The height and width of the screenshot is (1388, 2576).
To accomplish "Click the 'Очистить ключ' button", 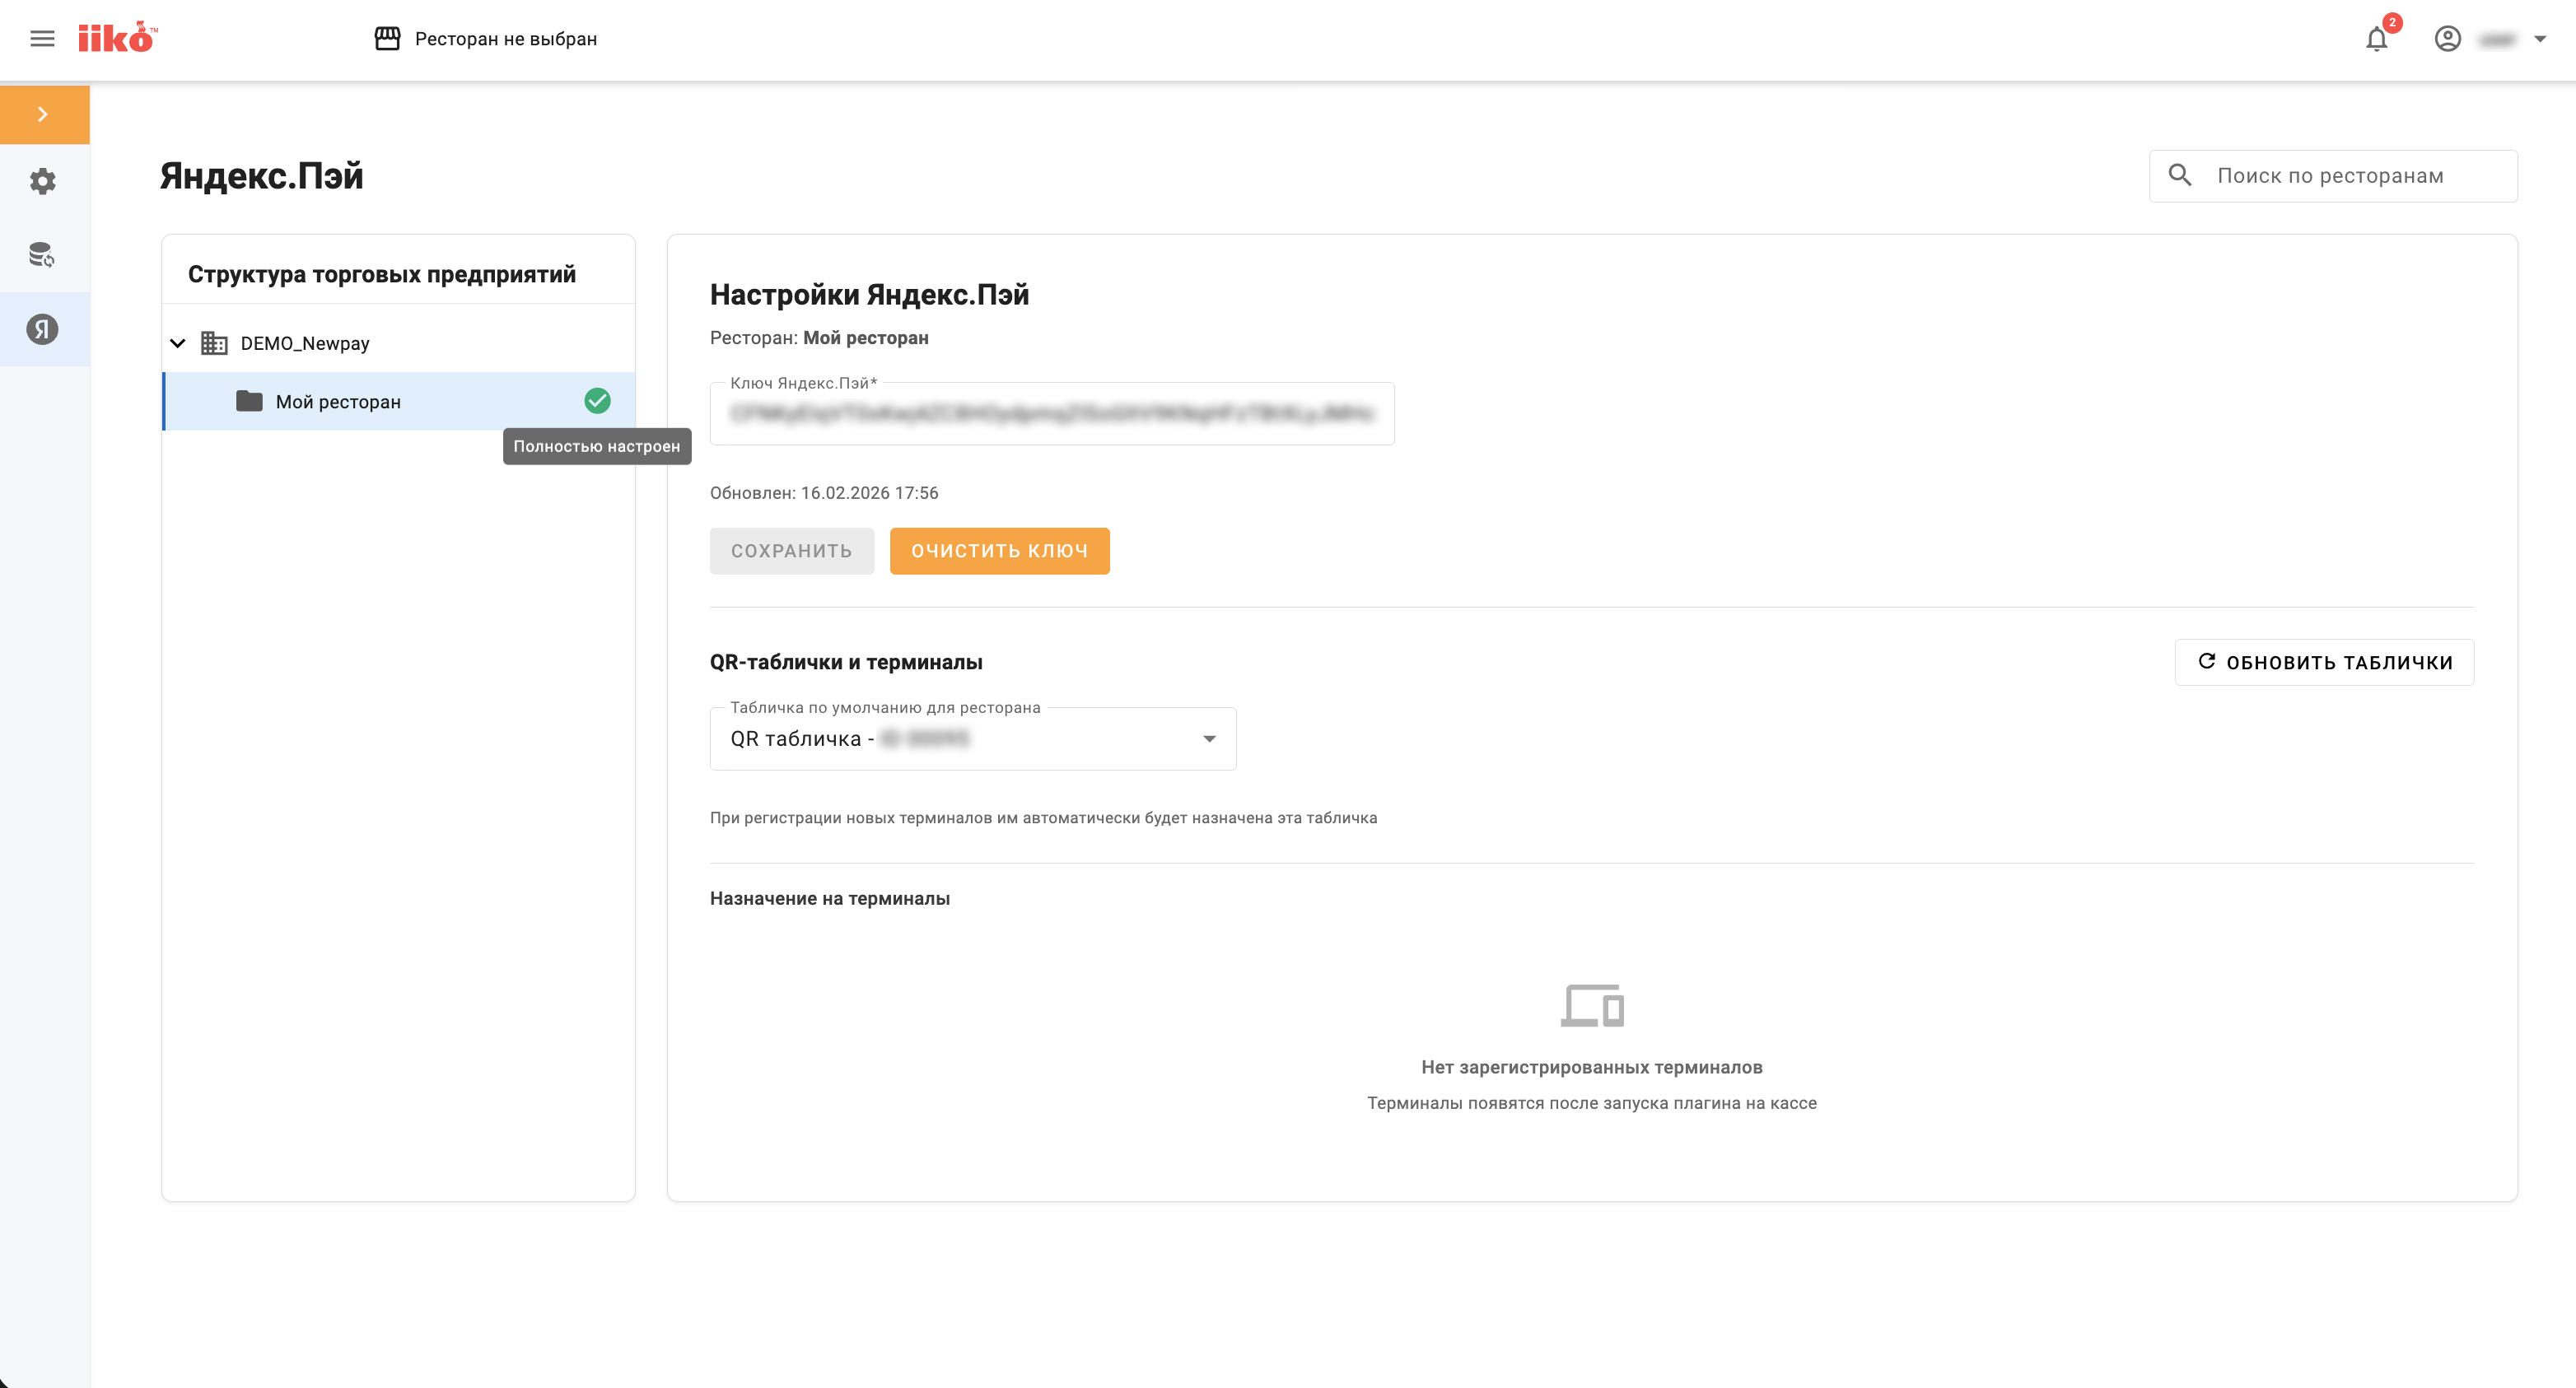I will 999,551.
